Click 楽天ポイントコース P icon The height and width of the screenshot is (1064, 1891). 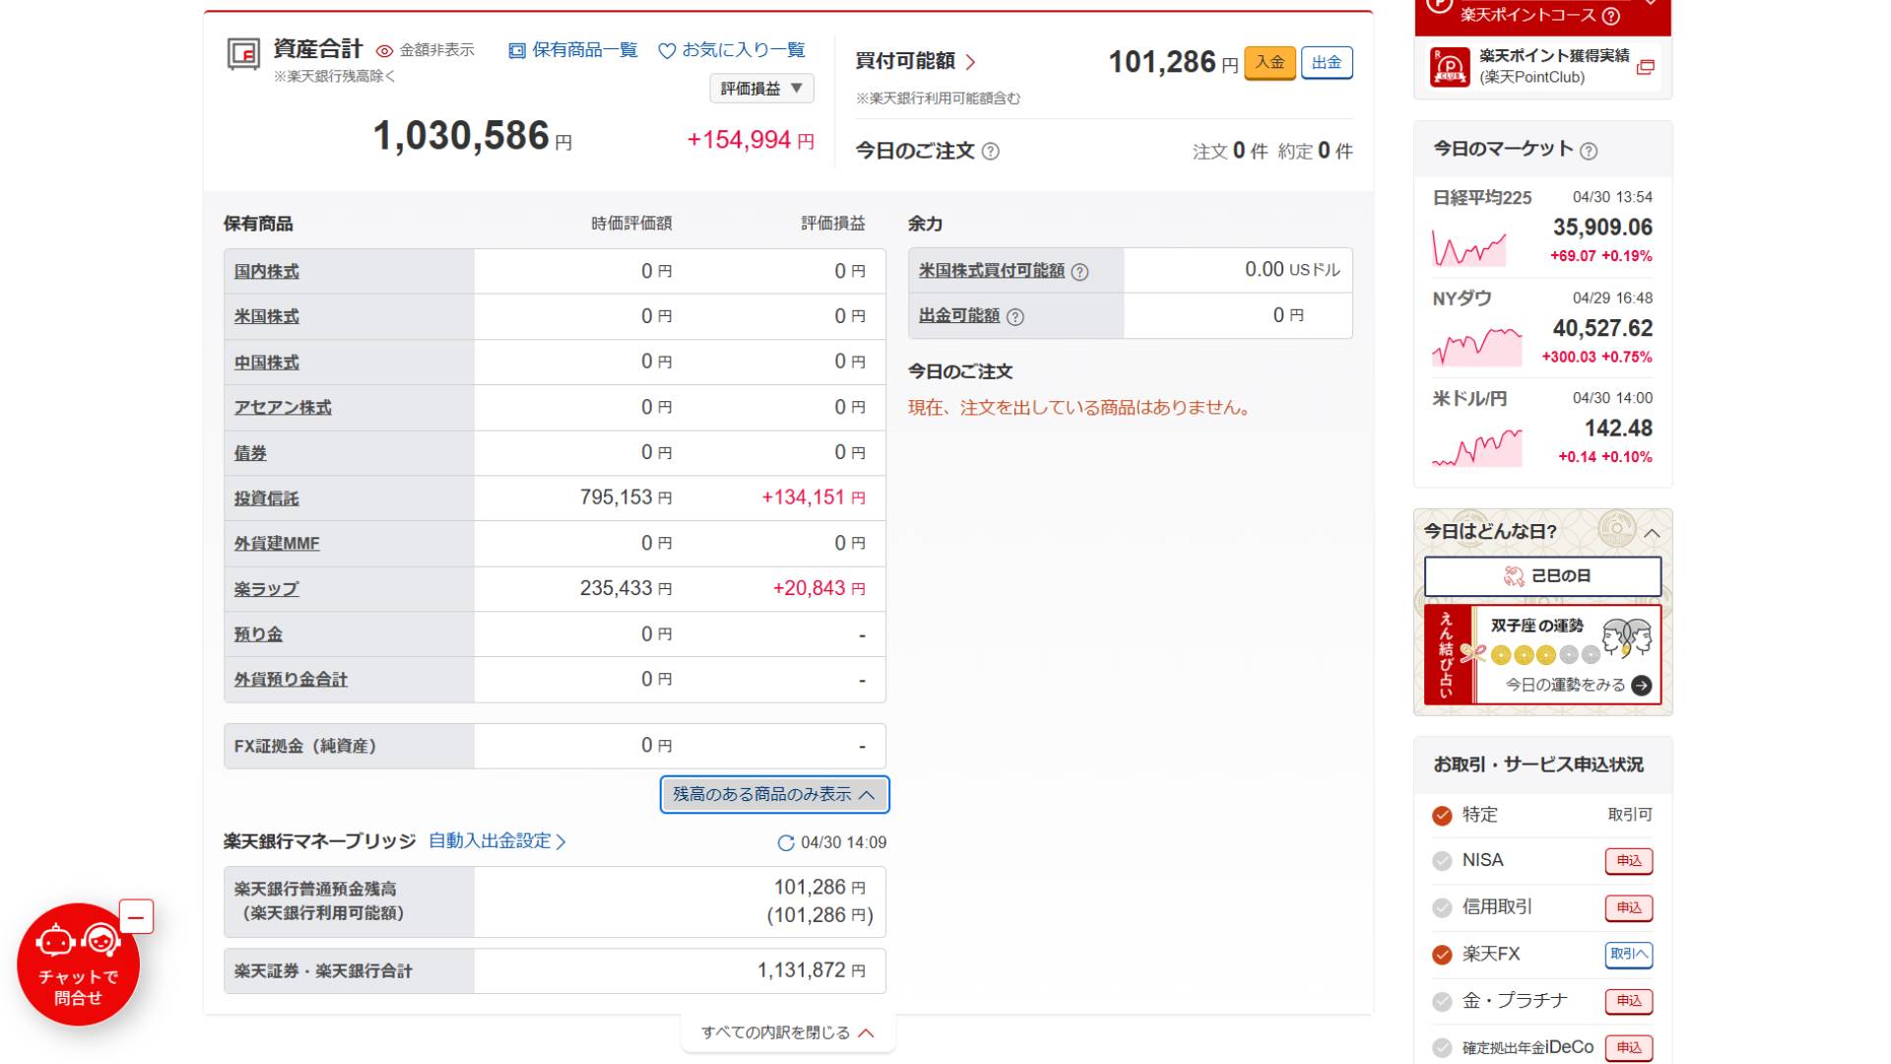click(1439, 5)
